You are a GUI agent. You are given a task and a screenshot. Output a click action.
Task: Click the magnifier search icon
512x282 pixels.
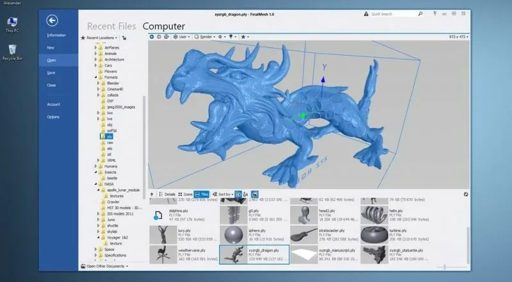pos(420,13)
